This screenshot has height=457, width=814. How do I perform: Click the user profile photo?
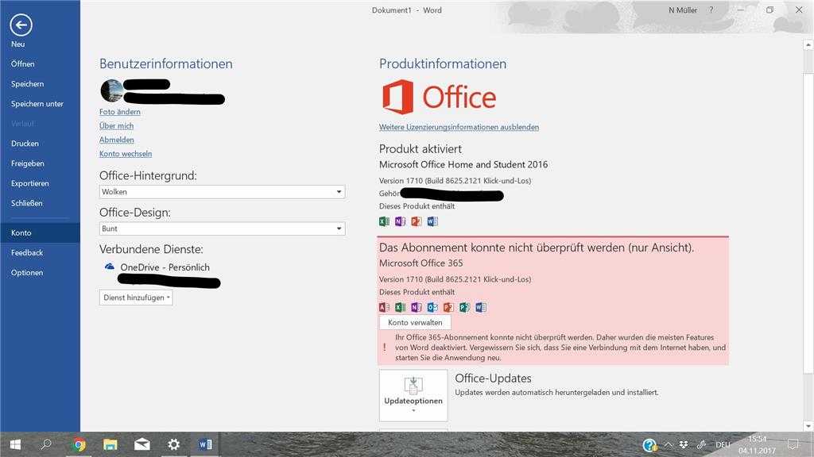pos(111,90)
